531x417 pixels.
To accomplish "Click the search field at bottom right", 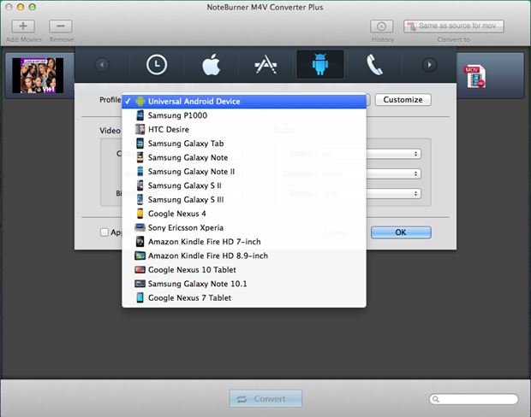I will (x=474, y=399).
